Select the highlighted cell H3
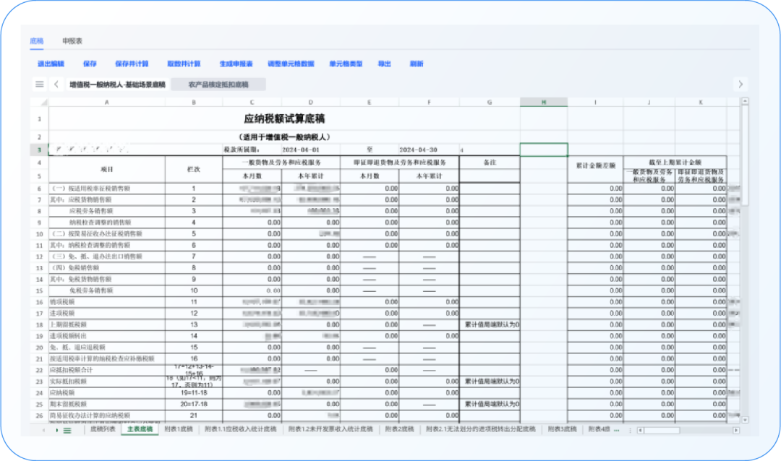 [x=543, y=150]
